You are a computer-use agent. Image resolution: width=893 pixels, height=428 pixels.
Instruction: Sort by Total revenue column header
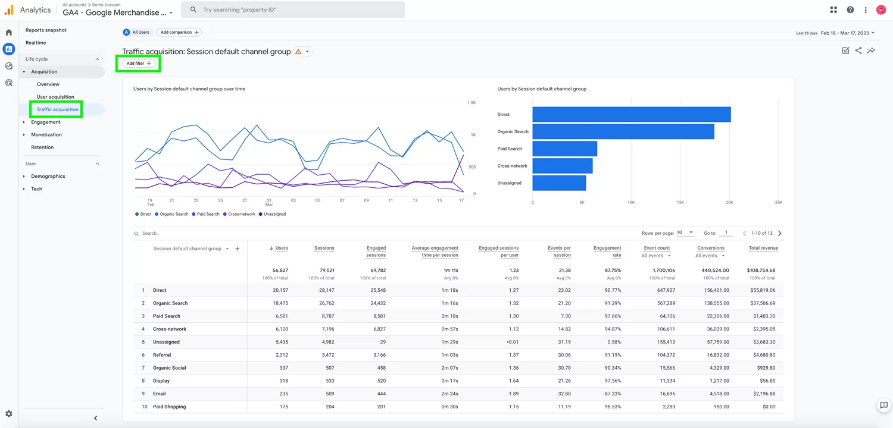pyautogui.click(x=763, y=248)
